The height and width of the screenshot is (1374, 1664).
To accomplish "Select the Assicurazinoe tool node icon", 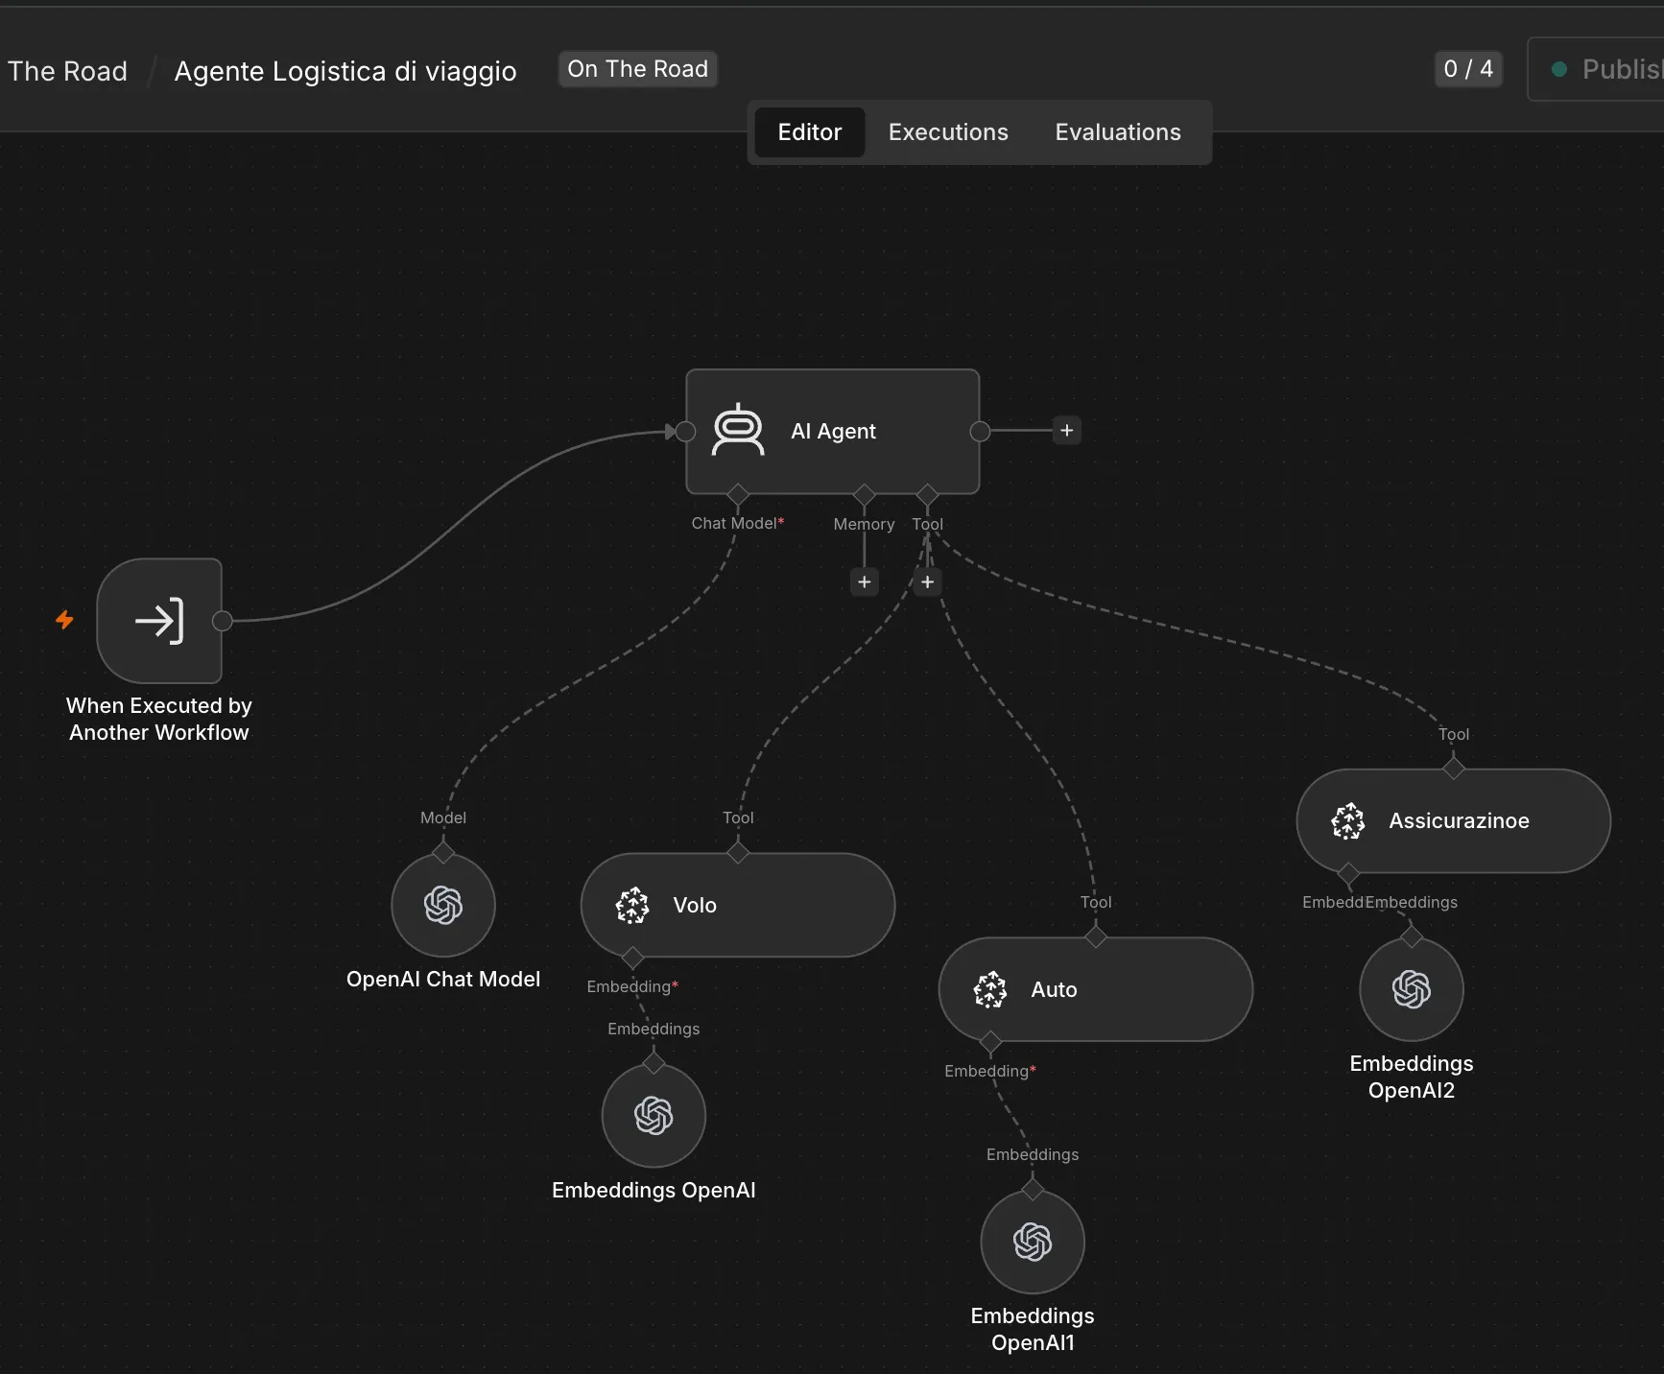I will (x=1348, y=820).
